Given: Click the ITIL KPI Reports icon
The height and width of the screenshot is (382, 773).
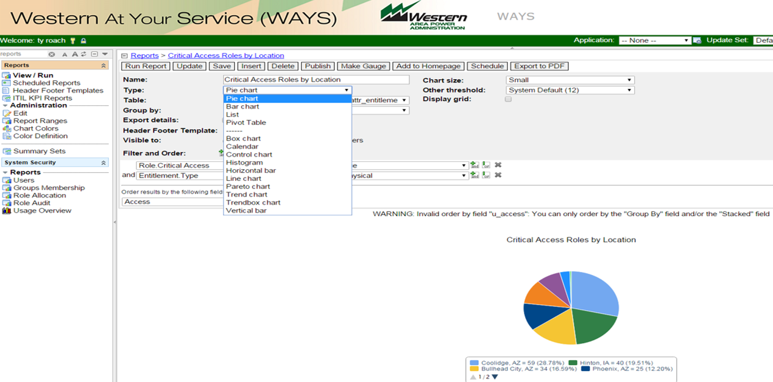Looking at the screenshot, I should [7, 98].
